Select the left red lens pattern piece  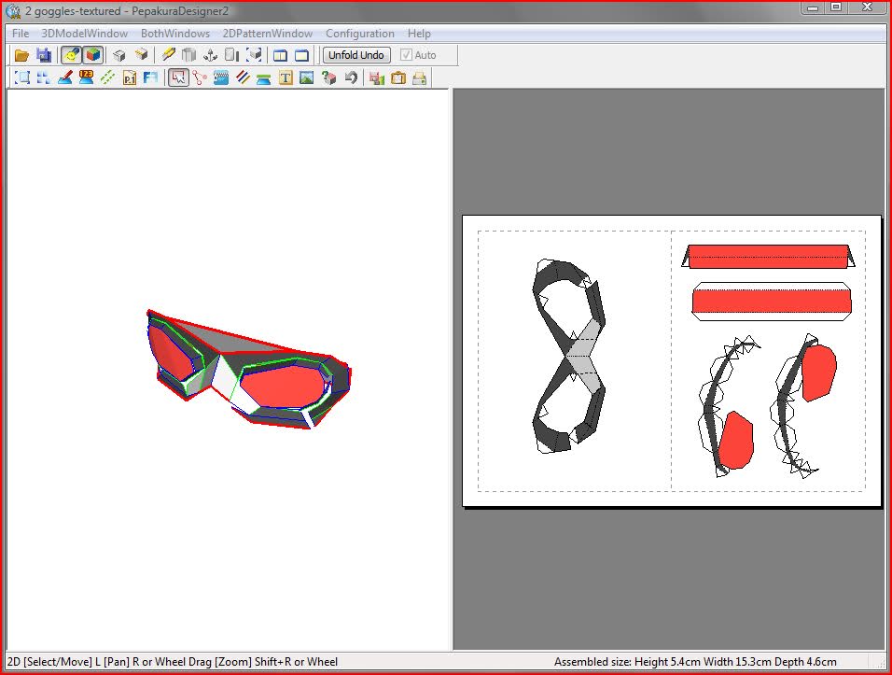click(x=737, y=440)
